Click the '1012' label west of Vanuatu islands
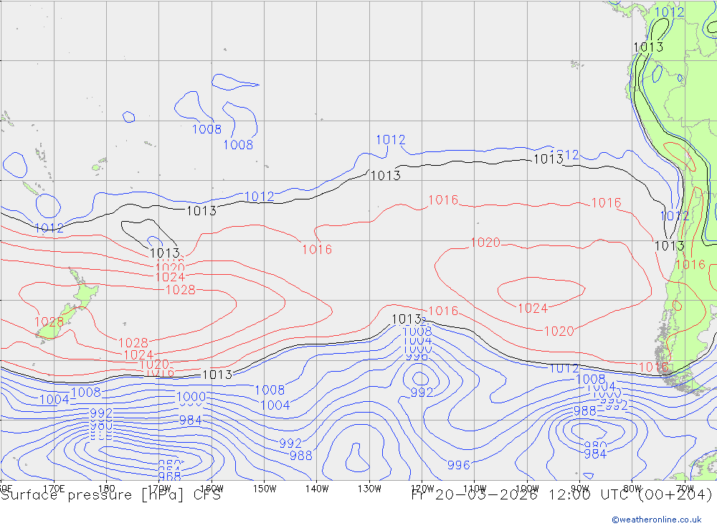 49,227
